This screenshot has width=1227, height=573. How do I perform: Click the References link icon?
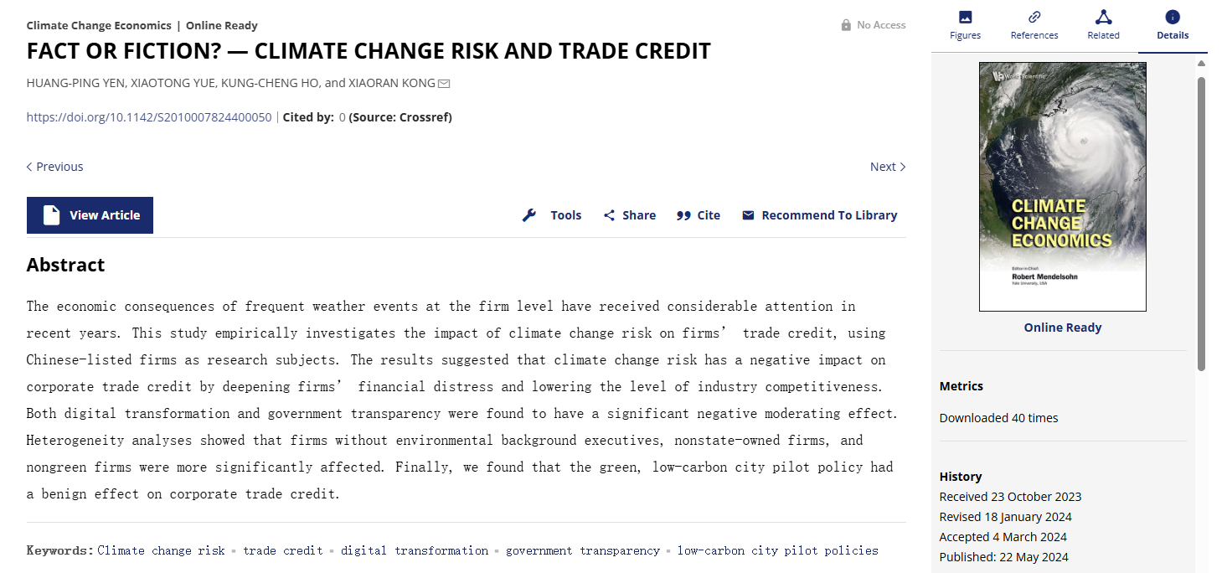1034,18
